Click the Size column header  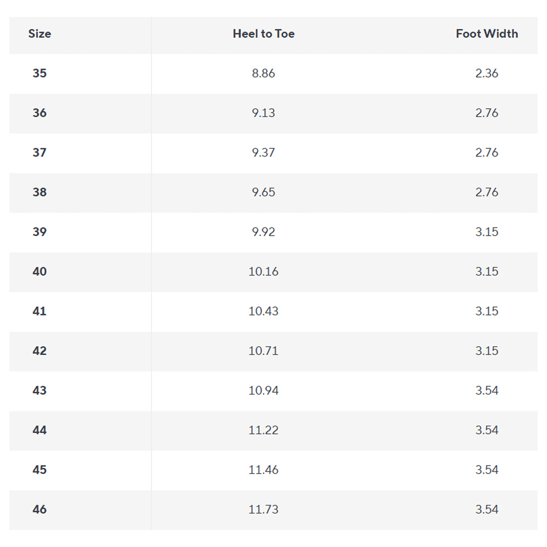point(39,34)
